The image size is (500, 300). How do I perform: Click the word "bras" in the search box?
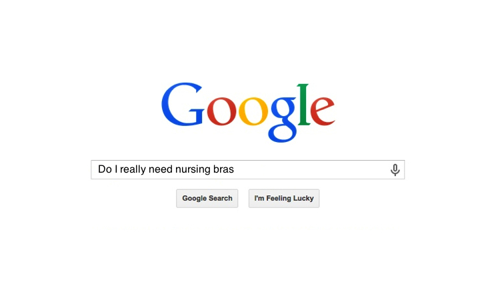point(223,169)
